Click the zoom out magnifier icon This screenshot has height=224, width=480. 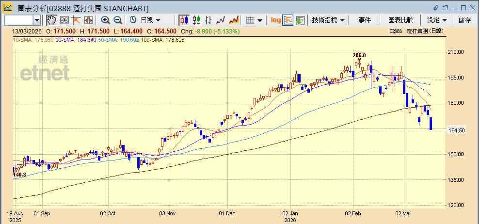click(x=118, y=20)
